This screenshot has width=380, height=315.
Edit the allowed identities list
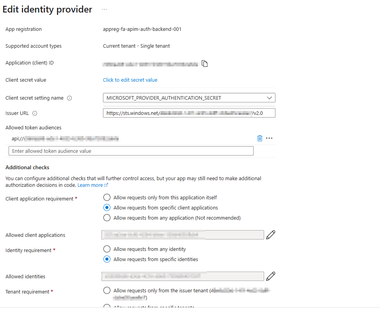pyautogui.click(x=270, y=276)
